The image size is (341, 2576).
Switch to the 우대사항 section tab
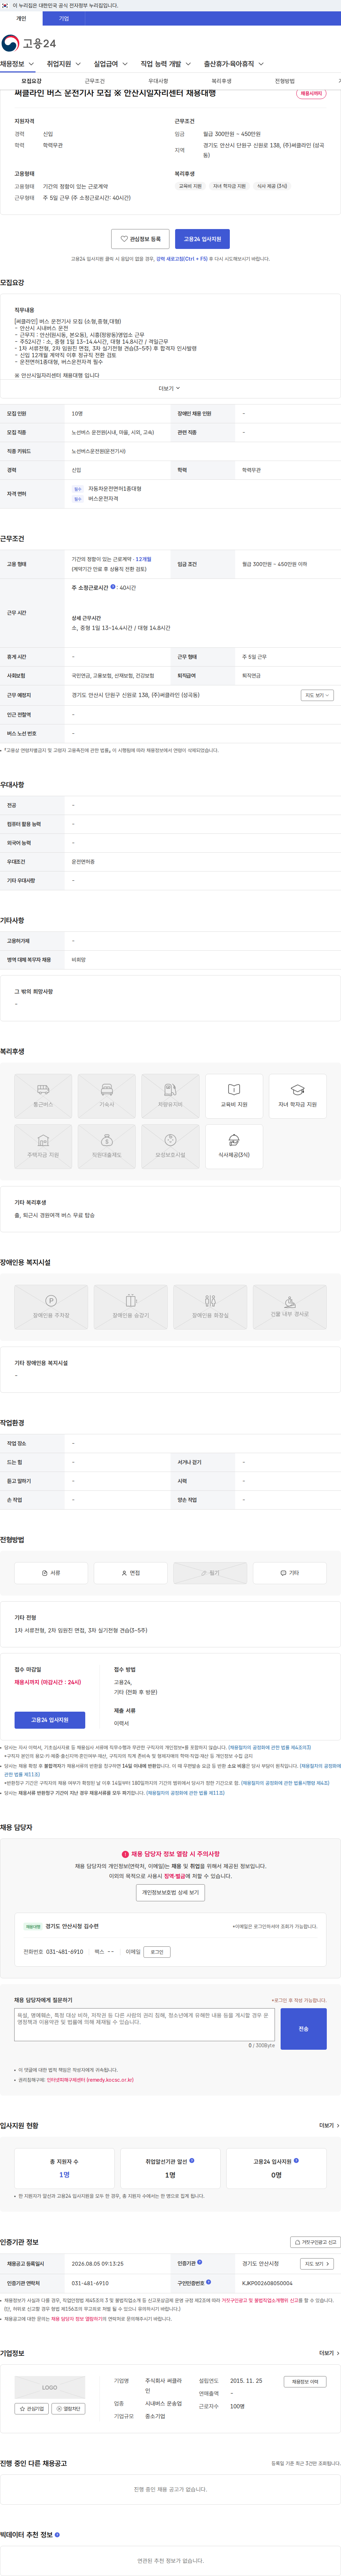pos(158,81)
